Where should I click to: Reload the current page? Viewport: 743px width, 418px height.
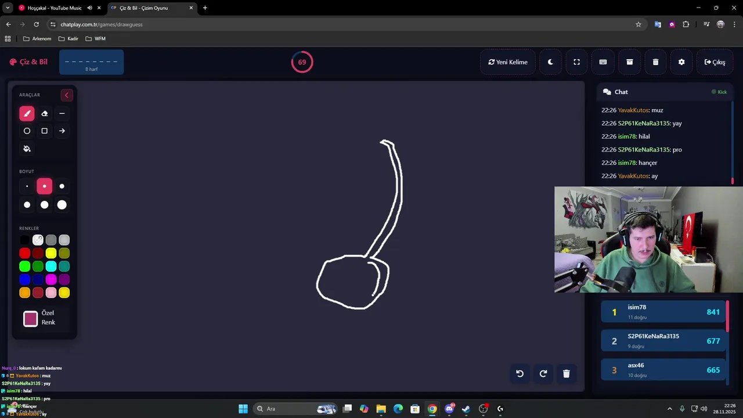[x=36, y=24]
